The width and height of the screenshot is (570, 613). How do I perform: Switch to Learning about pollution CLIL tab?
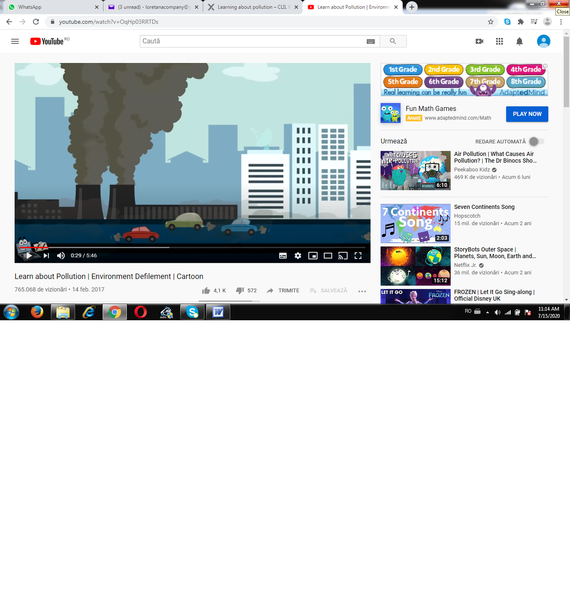click(x=253, y=7)
